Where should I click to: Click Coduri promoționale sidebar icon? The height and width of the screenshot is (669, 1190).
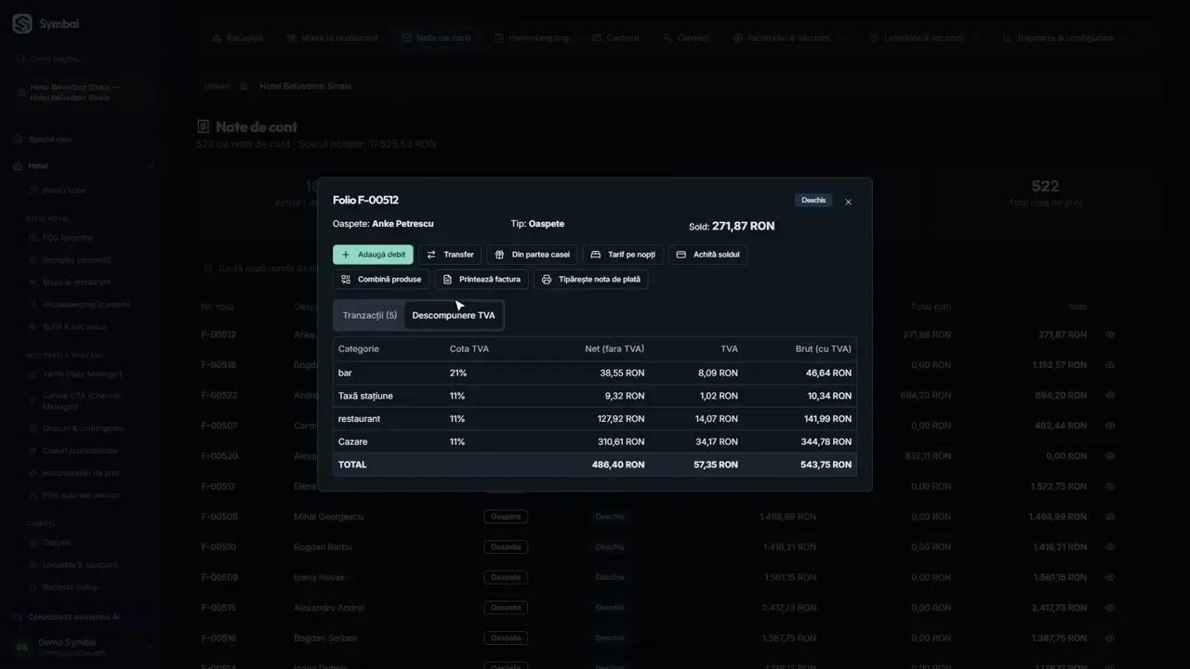[33, 451]
